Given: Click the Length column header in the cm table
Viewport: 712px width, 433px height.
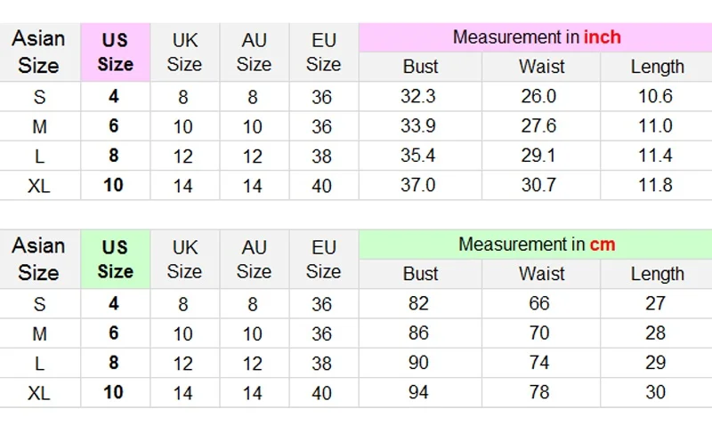Looking at the screenshot, I should (657, 275).
